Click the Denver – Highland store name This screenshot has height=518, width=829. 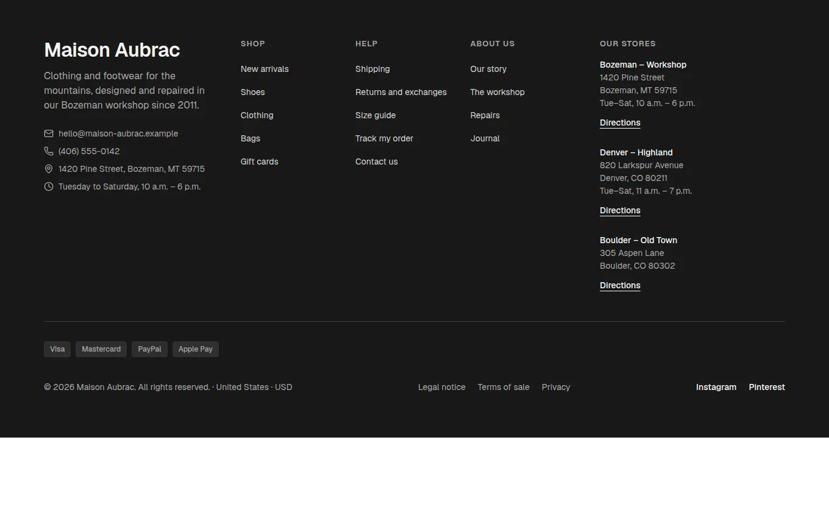point(636,152)
